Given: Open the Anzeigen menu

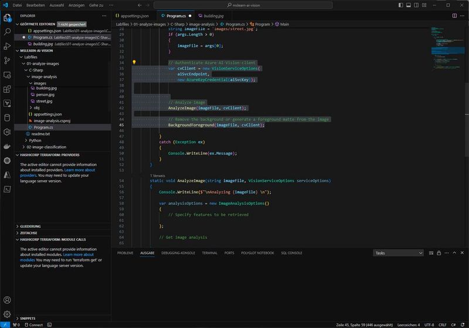Looking at the screenshot, I should (76, 5).
